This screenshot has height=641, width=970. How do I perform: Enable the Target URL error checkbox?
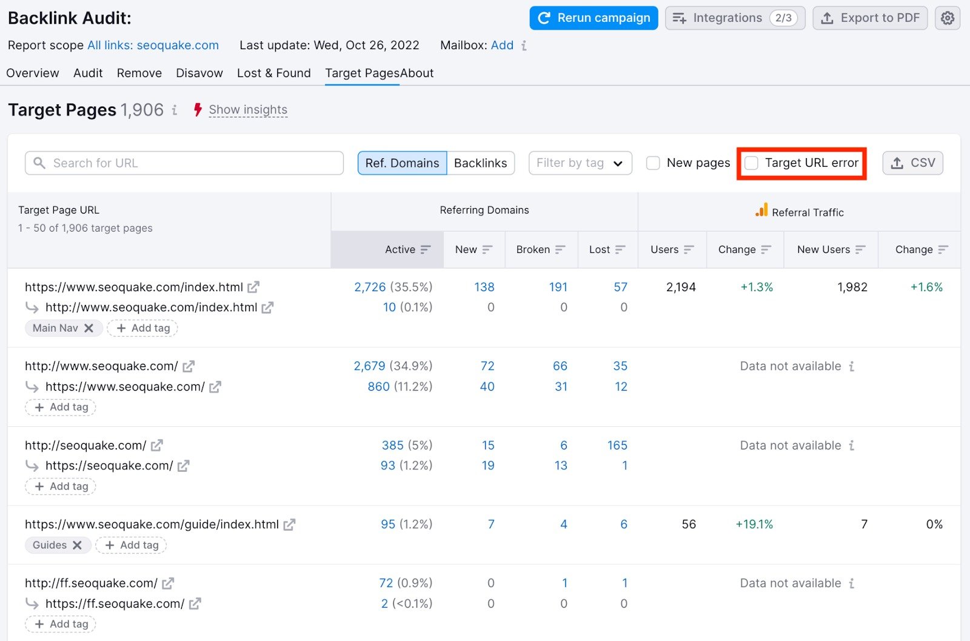click(x=752, y=163)
